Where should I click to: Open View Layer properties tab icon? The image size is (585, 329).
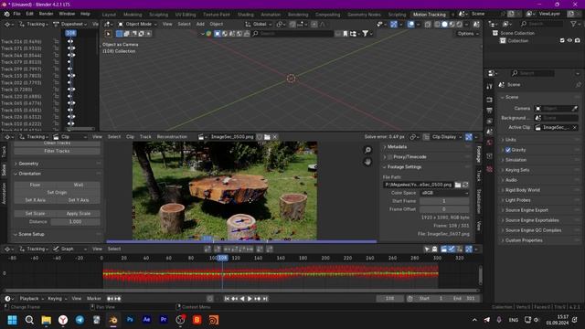point(490,122)
